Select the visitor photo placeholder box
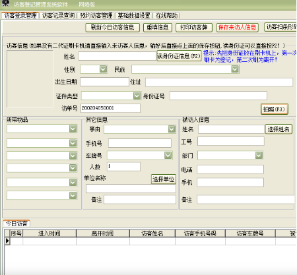The width and height of the screenshot is (297, 275). [30, 79]
